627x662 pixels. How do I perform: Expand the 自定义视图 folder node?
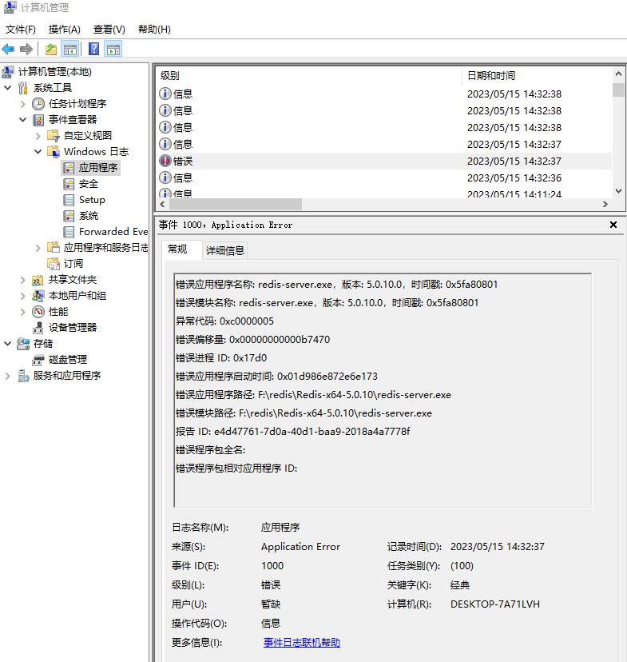pos(38,136)
